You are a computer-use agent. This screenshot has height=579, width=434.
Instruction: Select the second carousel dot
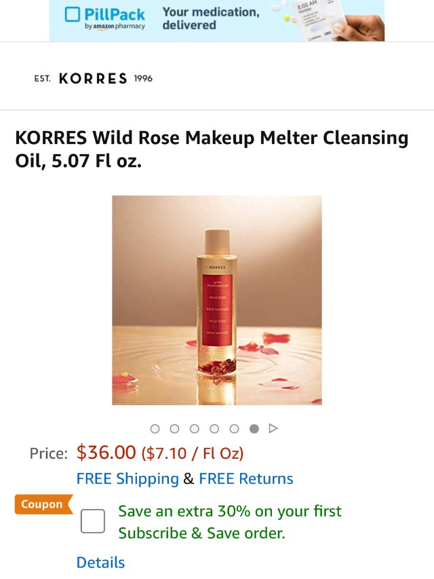[x=175, y=428]
